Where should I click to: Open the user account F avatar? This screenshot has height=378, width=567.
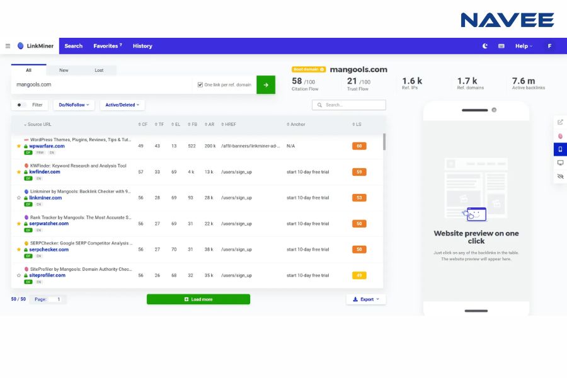pos(549,46)
